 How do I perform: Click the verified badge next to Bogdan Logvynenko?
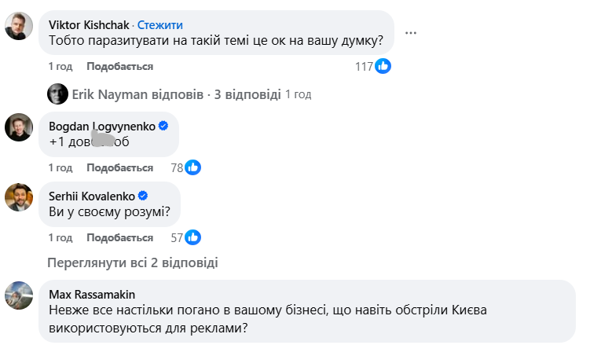(x=163, y=126)
